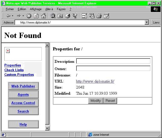Minimize the Internet Explorer window
The height and width of the screenshot is (138, 162).
tap(150, 3)
